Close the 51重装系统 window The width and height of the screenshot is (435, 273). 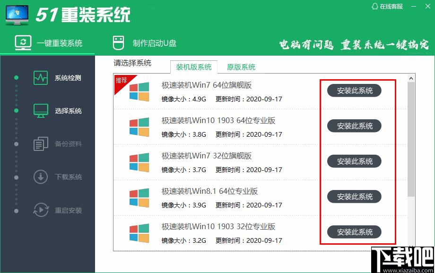tap(428, 6)
